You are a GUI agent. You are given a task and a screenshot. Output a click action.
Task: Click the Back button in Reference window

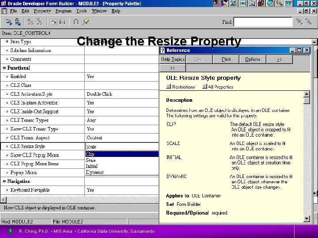tap(199, 59)
